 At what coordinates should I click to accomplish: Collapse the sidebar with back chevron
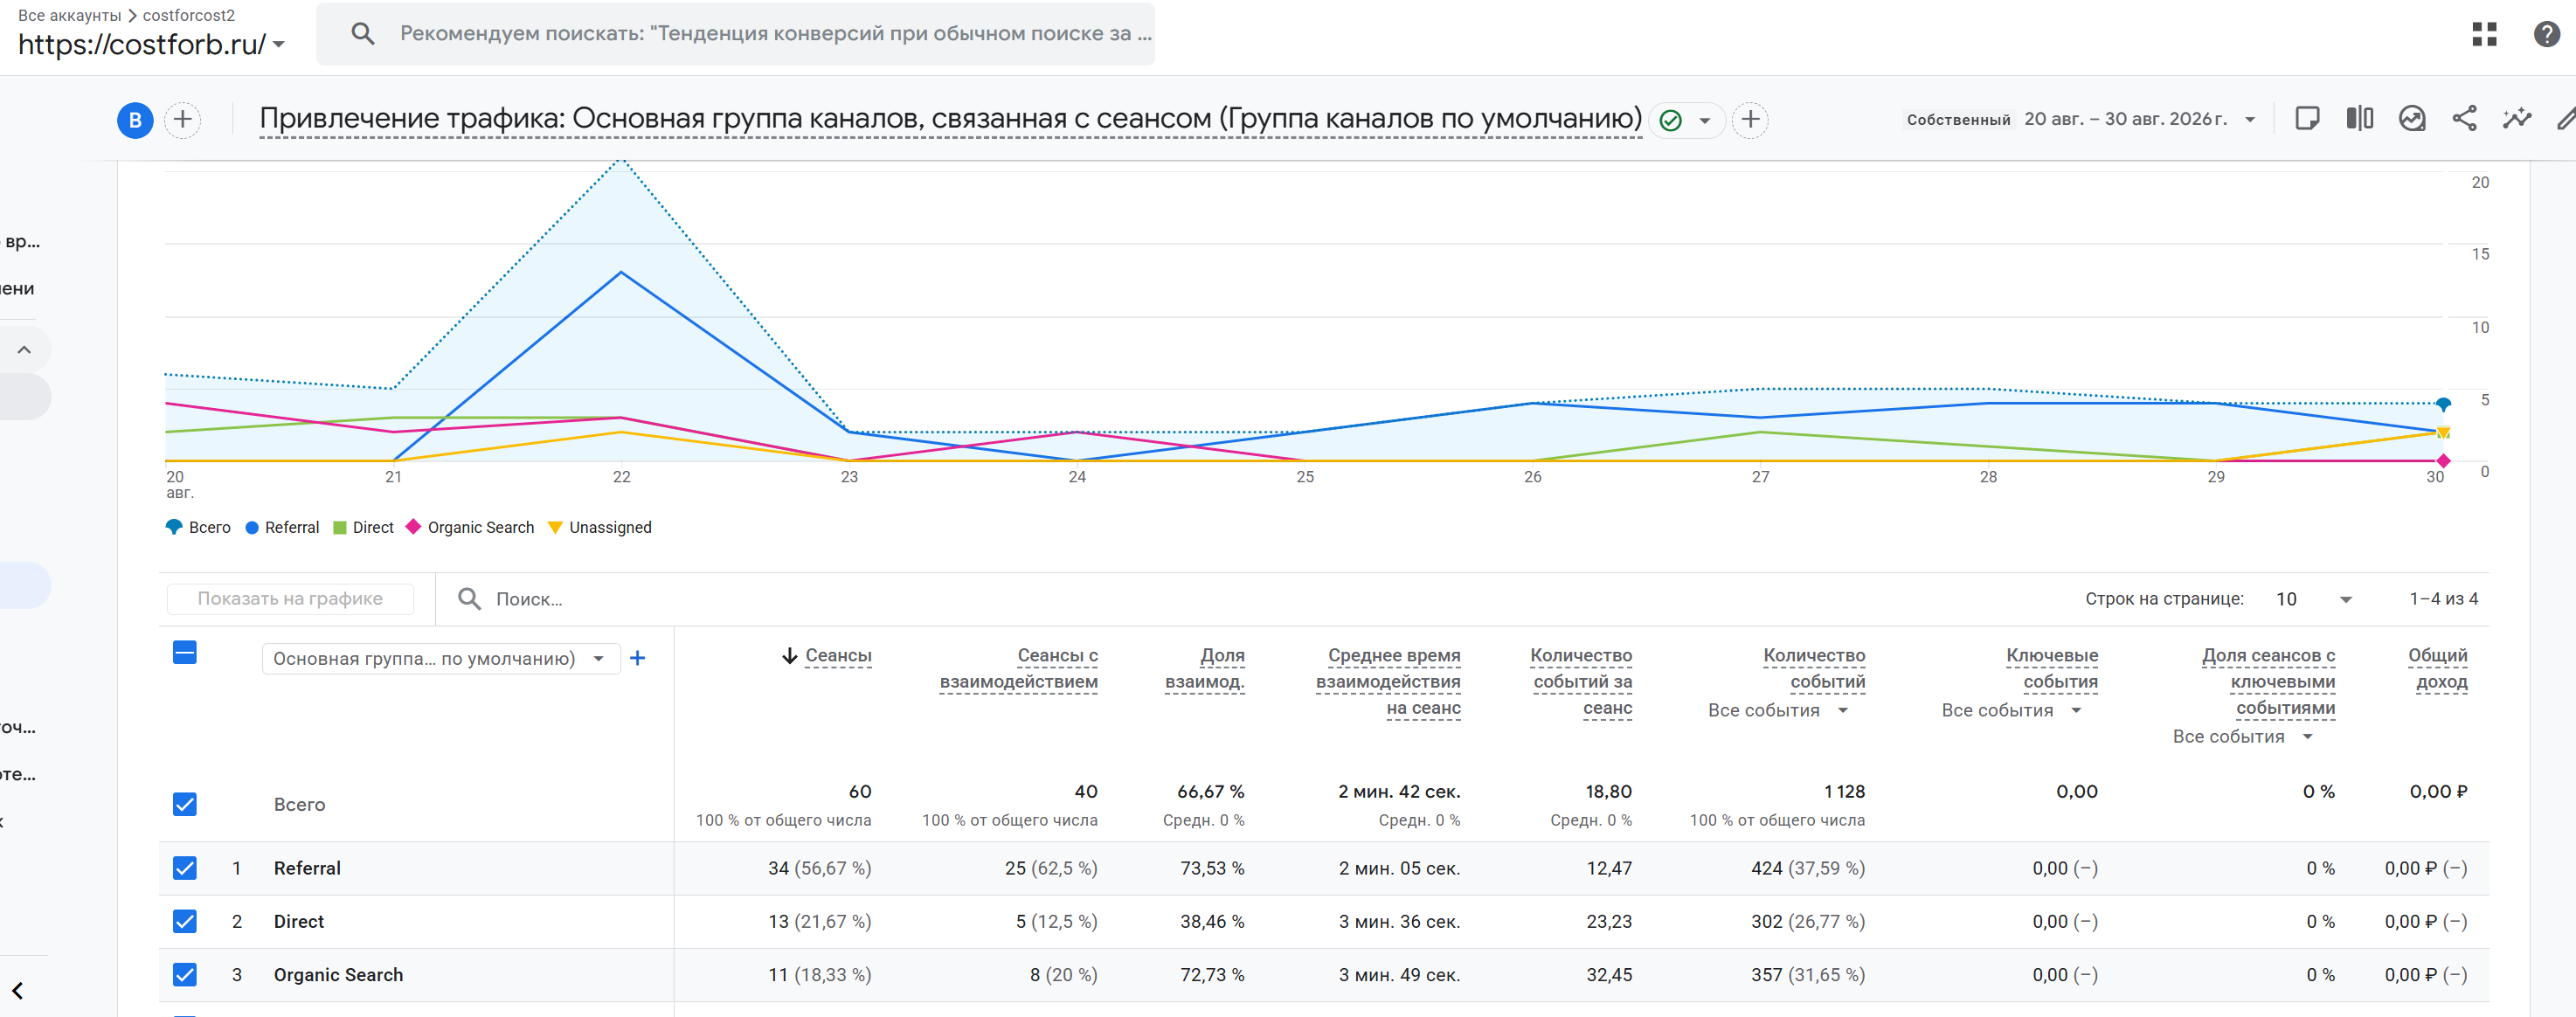tap(18, 990)
